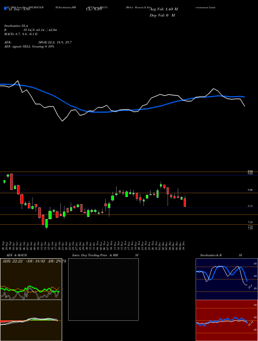Select the 'Day Vol: 0 M' text
The image size is (258, 341).
pyautogui.click(x=162, y=15)
